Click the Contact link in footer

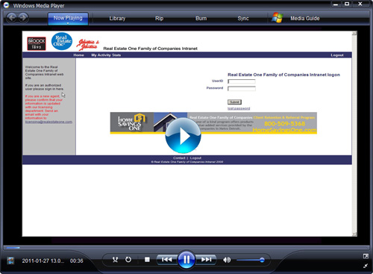[x=179, y=158]
